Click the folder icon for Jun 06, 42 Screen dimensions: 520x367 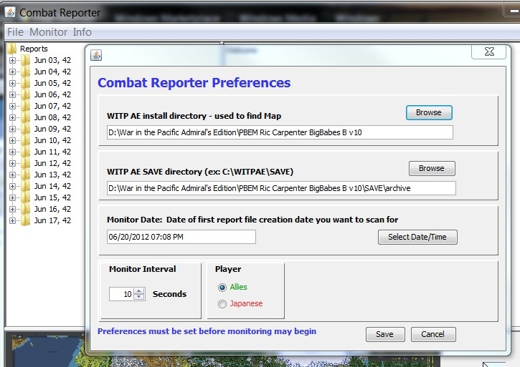pyautogui.click(x=26, y=94)
